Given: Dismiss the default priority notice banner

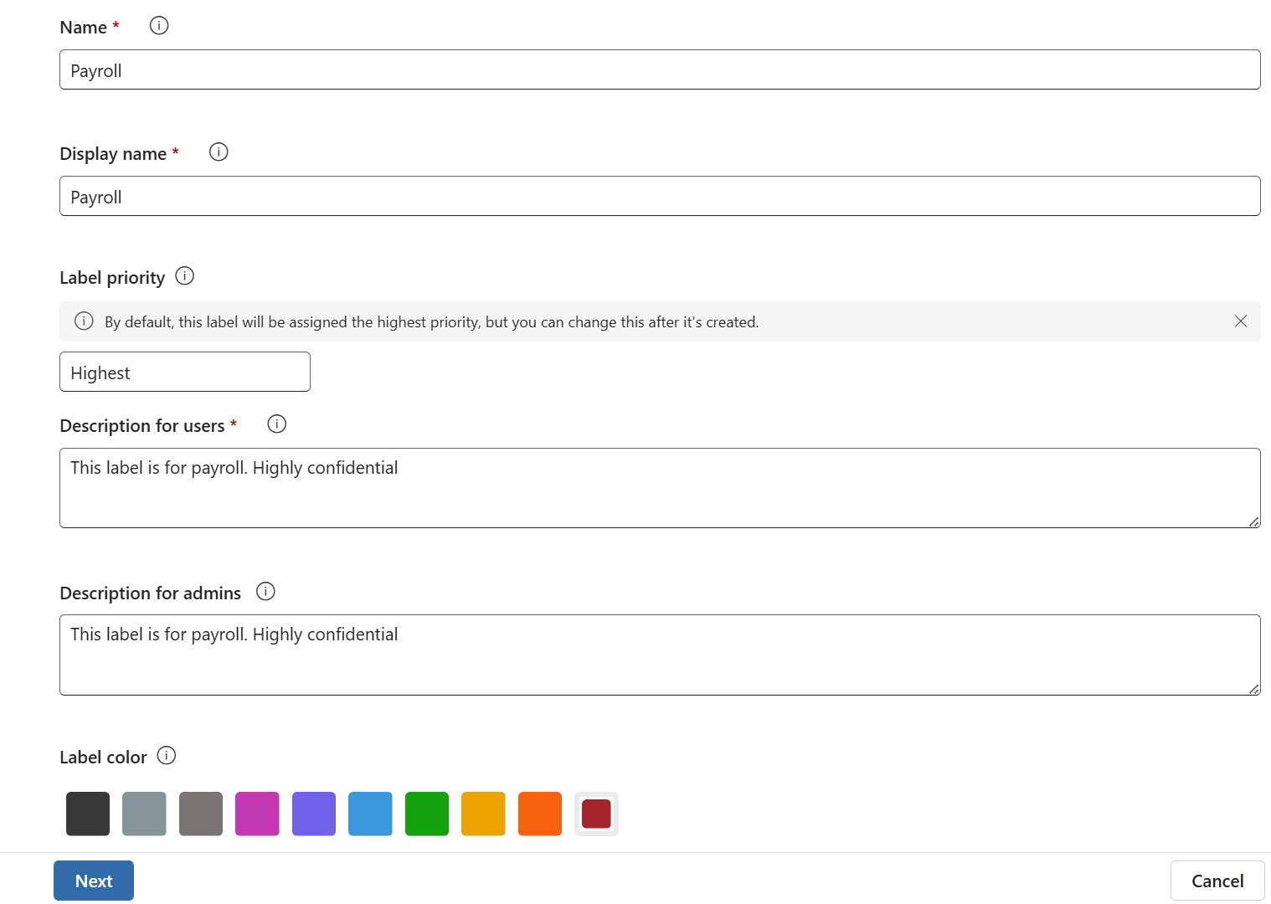Looking at the screenshot, I should (x=1240, y=321).
